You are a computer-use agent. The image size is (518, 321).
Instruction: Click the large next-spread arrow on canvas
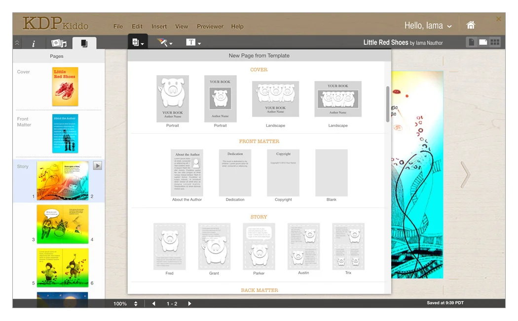pos(465,174)
